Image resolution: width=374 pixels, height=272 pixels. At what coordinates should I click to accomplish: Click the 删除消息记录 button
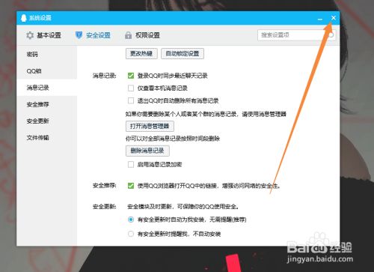tap(147, 151)
